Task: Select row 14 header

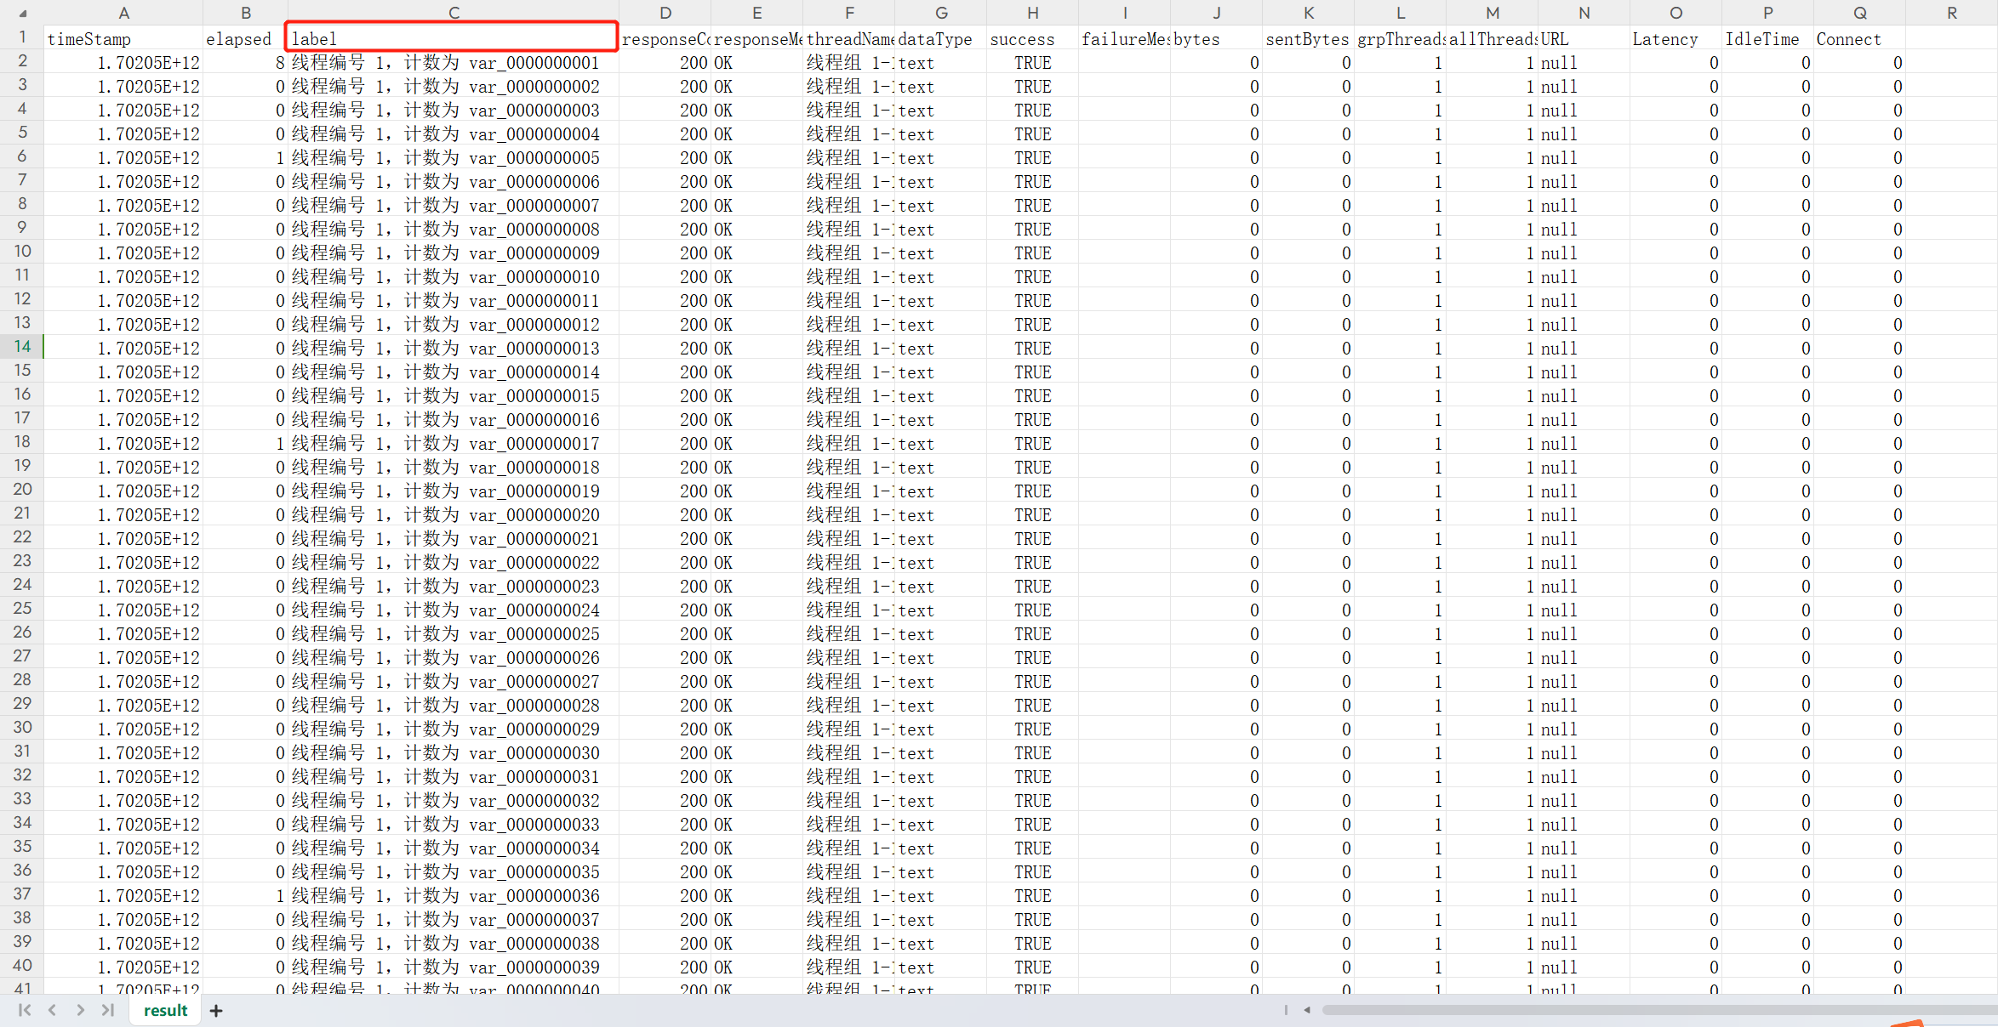Action: pyautogui.click(x=22, y=347)
